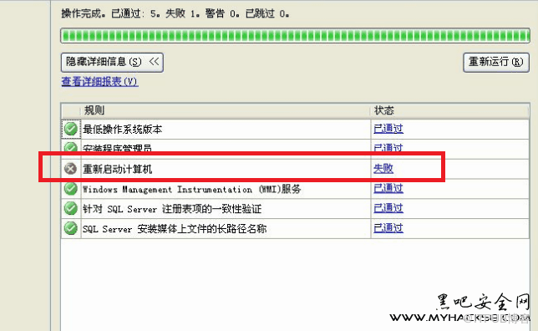Open the 已通过 link for 最低操作系统版本
Viewport: 538px width, 331px height.
coord(388,129)
